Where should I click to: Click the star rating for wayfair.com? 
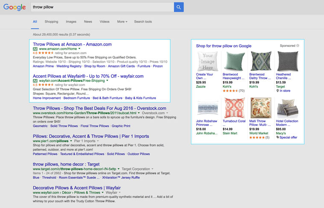coord(46,85)
